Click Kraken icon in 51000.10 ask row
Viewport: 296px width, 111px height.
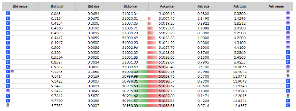click(288, 13)
